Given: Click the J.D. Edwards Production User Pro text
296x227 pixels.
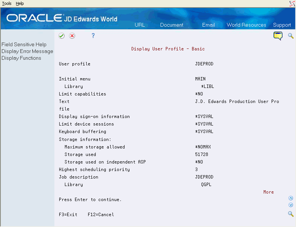Looking at the screenshot, I should click(237, 101).
